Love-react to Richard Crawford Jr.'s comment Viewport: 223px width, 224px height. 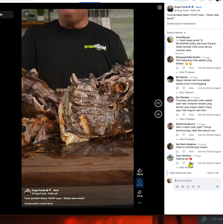click(184, 135)
